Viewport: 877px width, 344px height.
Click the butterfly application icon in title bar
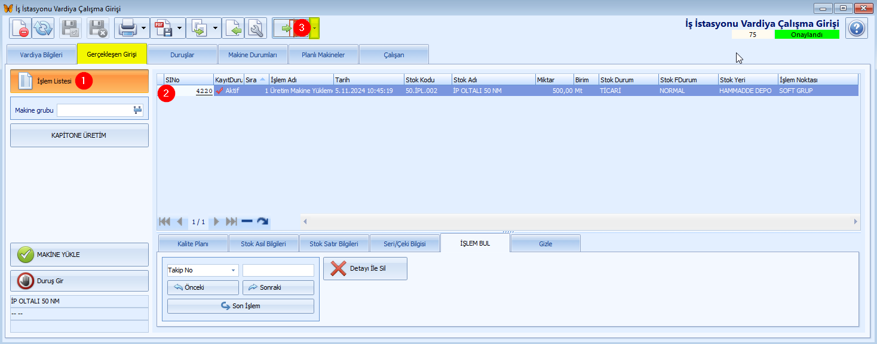(x=8, y=8)
